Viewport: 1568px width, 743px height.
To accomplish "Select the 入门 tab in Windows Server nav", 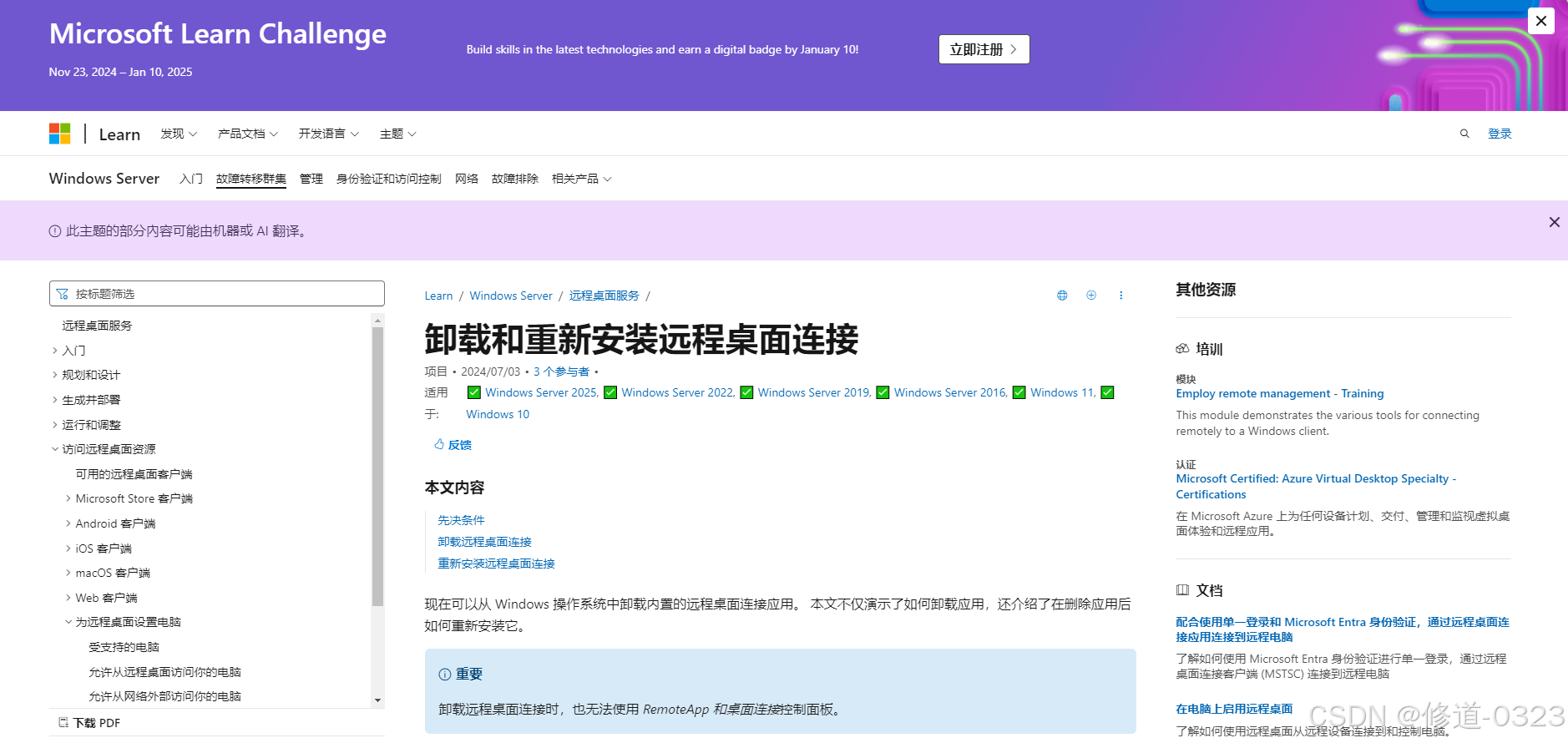I will [x=191, y=179].
